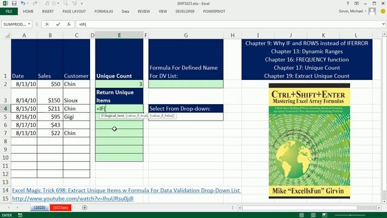Click green cell under Formula For Defined Name
The width and height of the screenshot is (387, 218).
(186, 84)
